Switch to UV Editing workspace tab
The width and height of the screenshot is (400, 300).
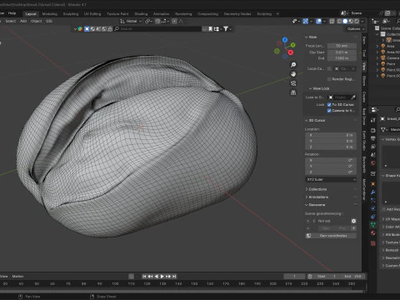(x=92, y=14)
